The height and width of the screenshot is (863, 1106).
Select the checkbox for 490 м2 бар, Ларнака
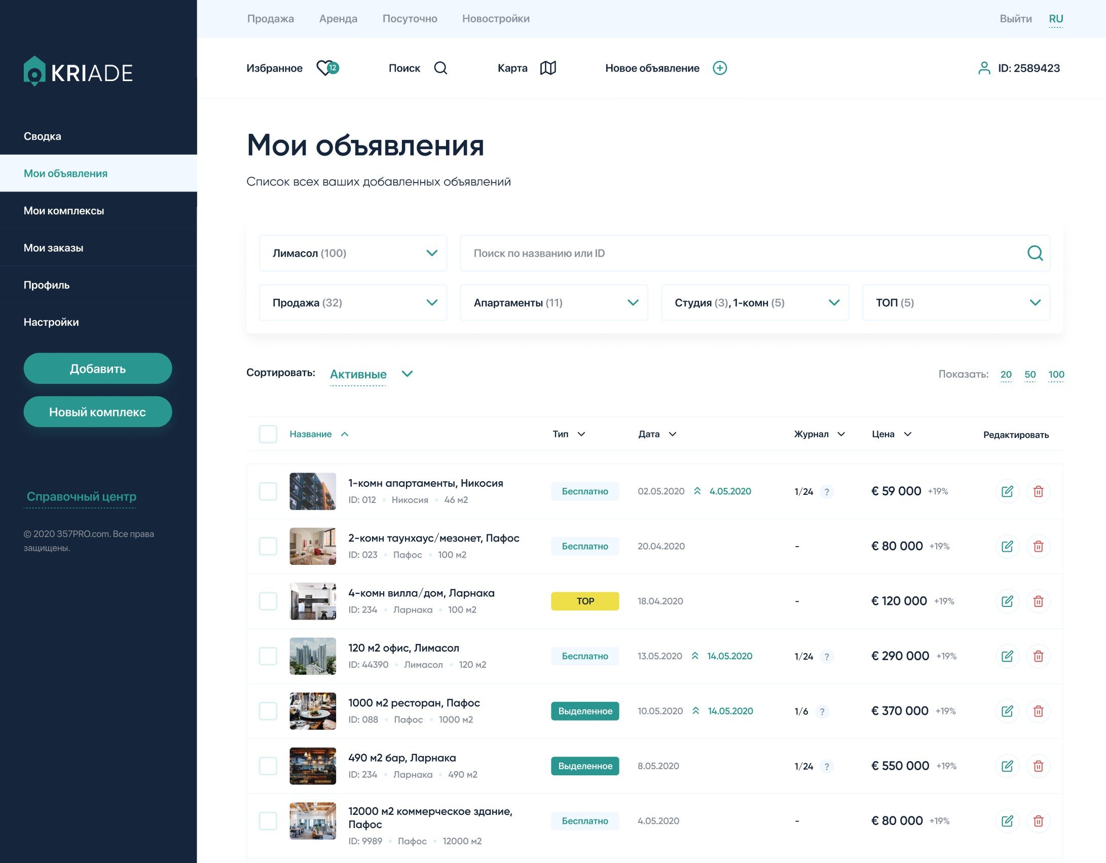pyautogui.click(x=268, y=766)
